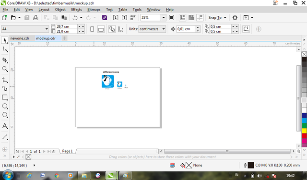Image resolution: width=307 pixels, height=180 pixels.
Task: Click the Save icon
Action: point(27,18)
